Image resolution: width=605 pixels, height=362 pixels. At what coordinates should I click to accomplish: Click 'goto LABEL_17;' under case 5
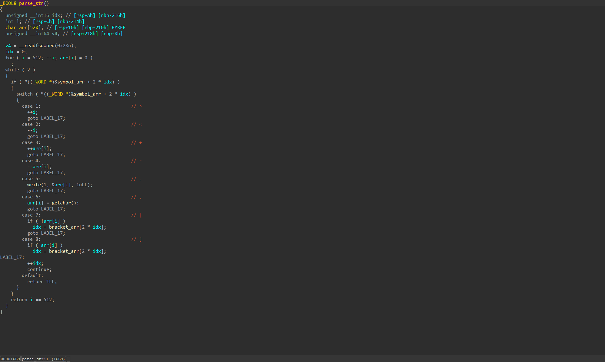pos(46,191)
